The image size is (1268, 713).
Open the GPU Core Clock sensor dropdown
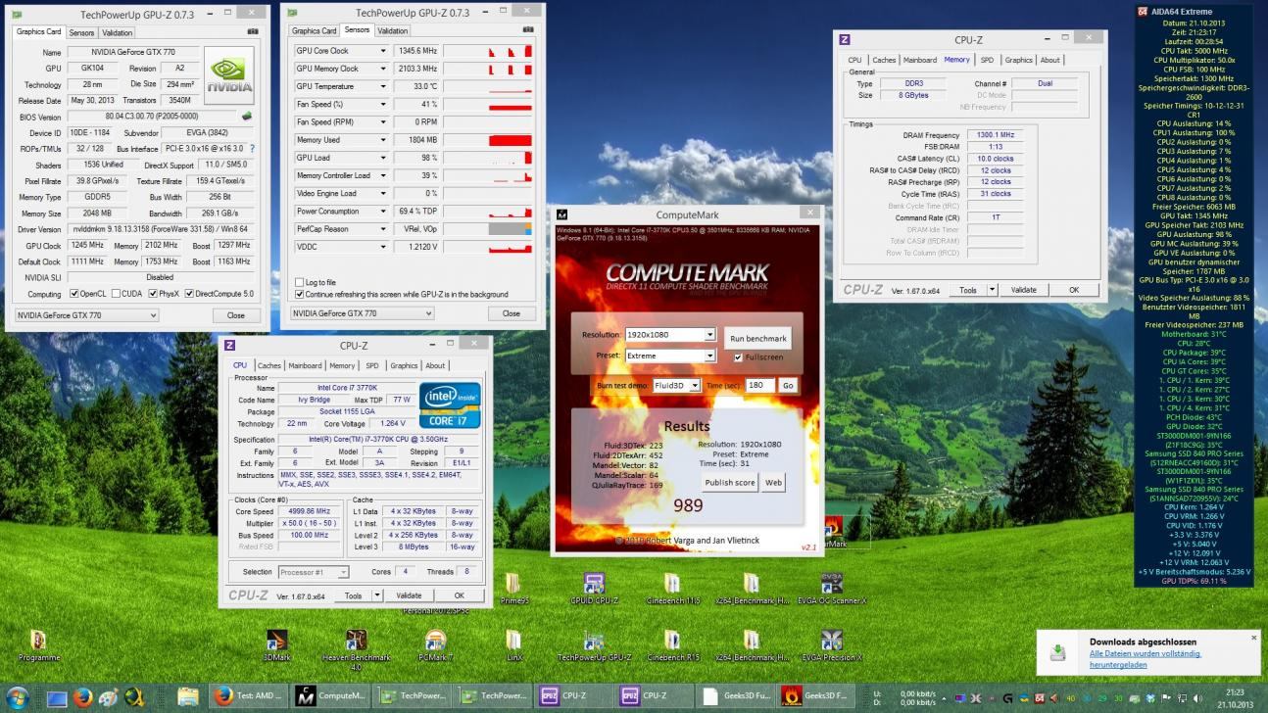(383, 51)
